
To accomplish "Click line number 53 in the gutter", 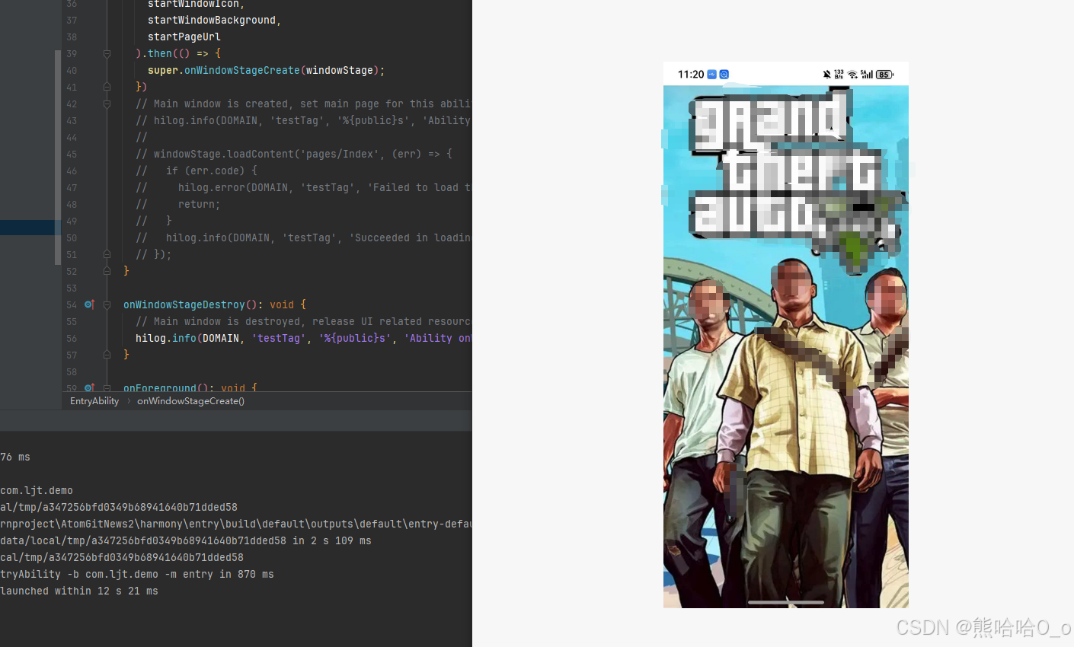I will coord(72,288).
